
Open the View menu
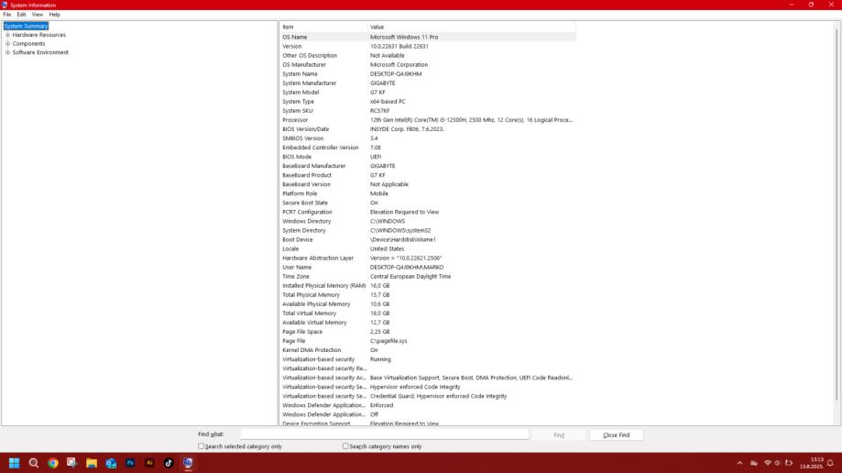[x=37, y=15]
